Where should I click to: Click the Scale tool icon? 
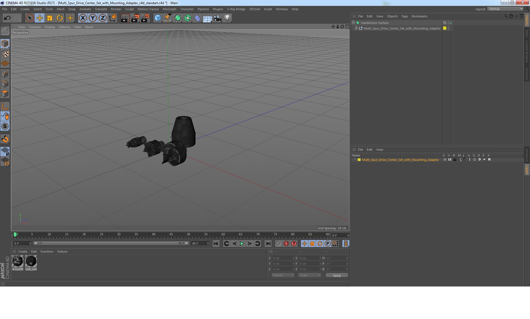(x=50, y=18)
